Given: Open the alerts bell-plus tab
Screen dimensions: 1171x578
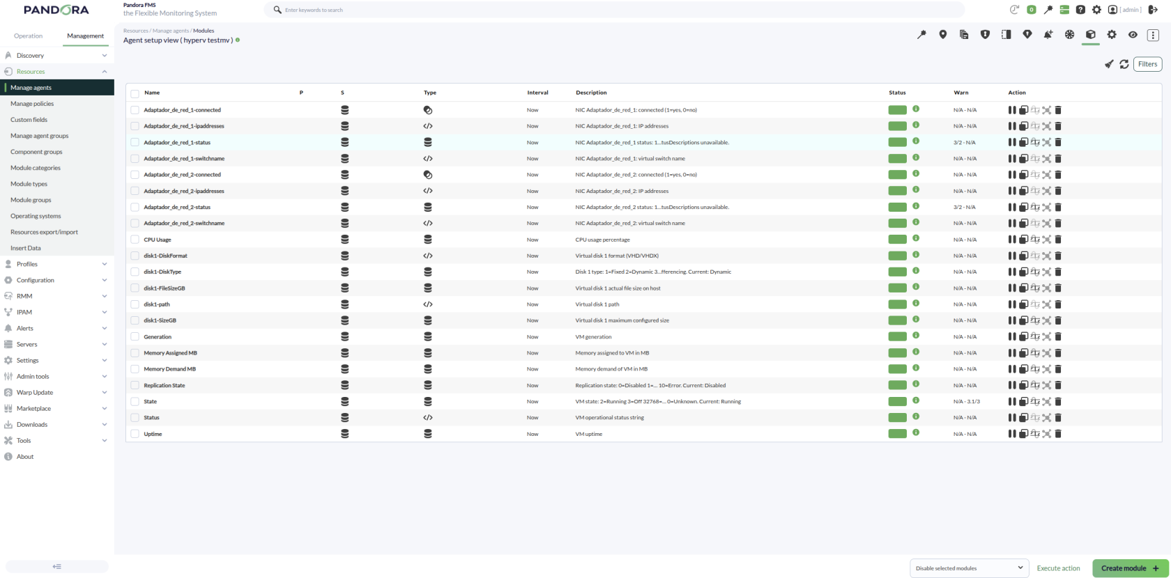Looking at the screenshot, I should pyautogui.click(x=1048, y=35).
